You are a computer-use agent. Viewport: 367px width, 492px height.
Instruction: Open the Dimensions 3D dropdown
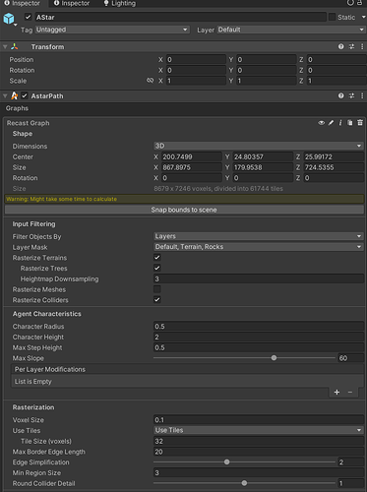tap(259, 146)
